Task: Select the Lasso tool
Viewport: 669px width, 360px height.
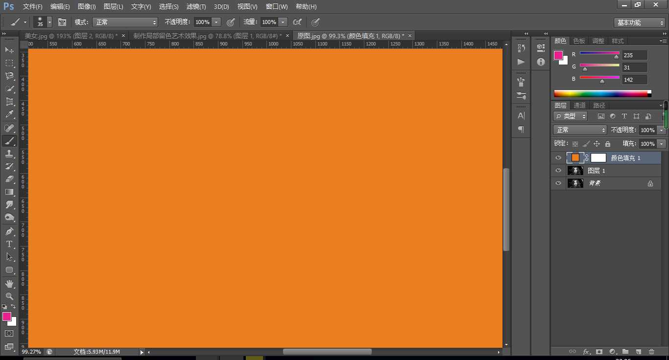Action: click(x=9, y=76)
